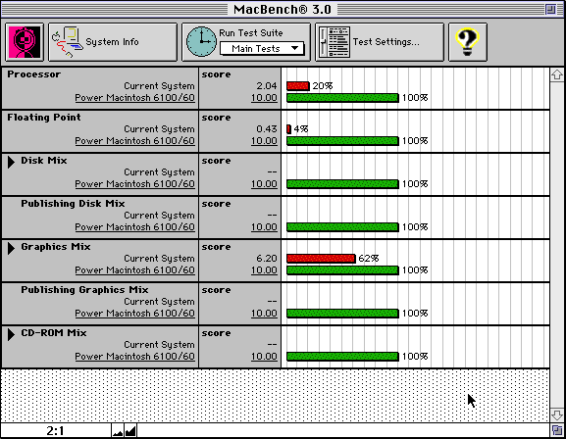
Task: Click the 10.00 score in Processor row
Action: tap(264, 98)
